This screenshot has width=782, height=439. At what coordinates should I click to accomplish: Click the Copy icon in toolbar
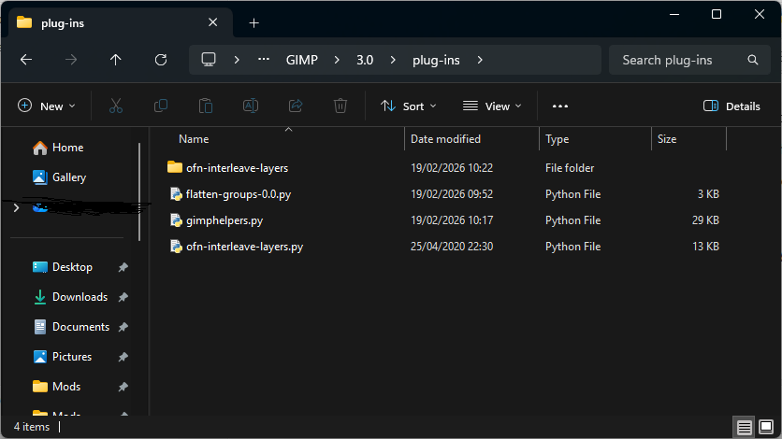pyautogui.click(x=161, y=106)
